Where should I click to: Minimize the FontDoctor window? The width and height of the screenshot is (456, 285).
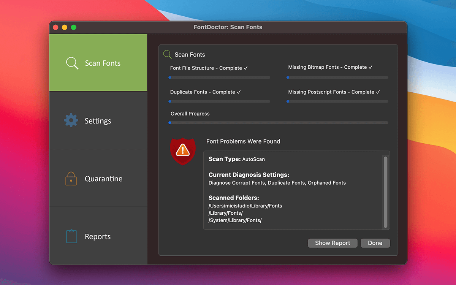[x=65, y=27]
